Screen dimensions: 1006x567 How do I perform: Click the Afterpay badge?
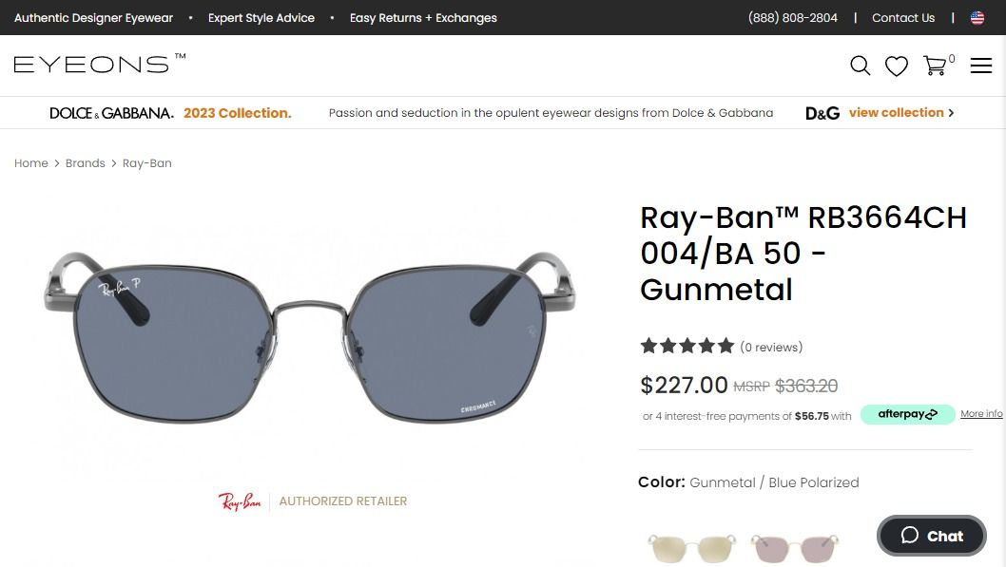tap(907, 414)
